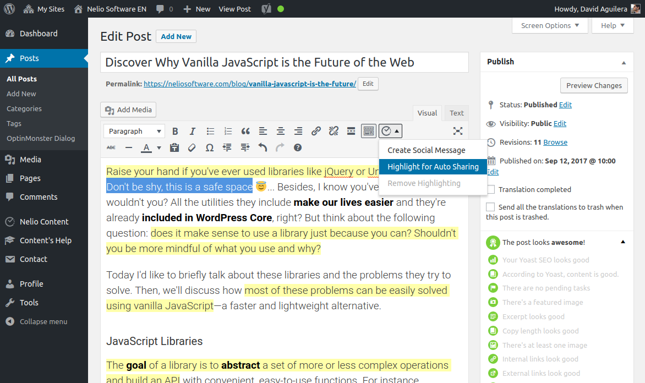Open Screen Options panel

click(x=550, y=25)
